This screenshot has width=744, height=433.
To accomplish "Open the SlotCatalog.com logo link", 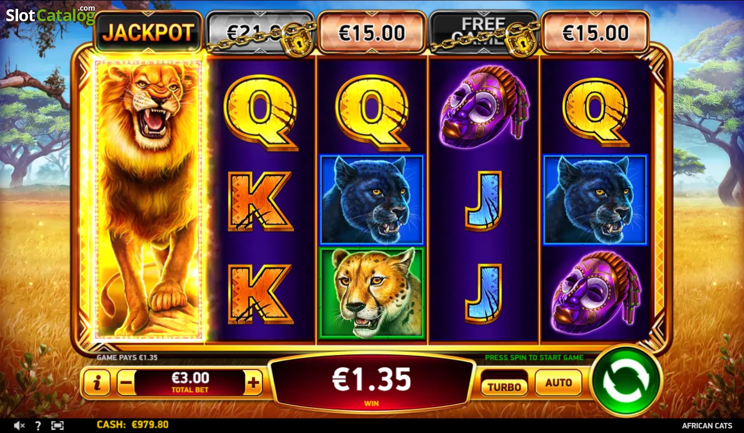I will (x=50, y=15).
